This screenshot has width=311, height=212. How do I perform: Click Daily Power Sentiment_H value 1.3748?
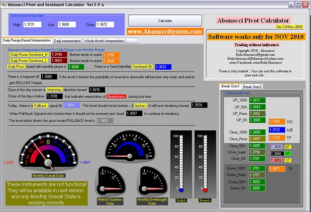pyautogui.click(x=59, y=55)
